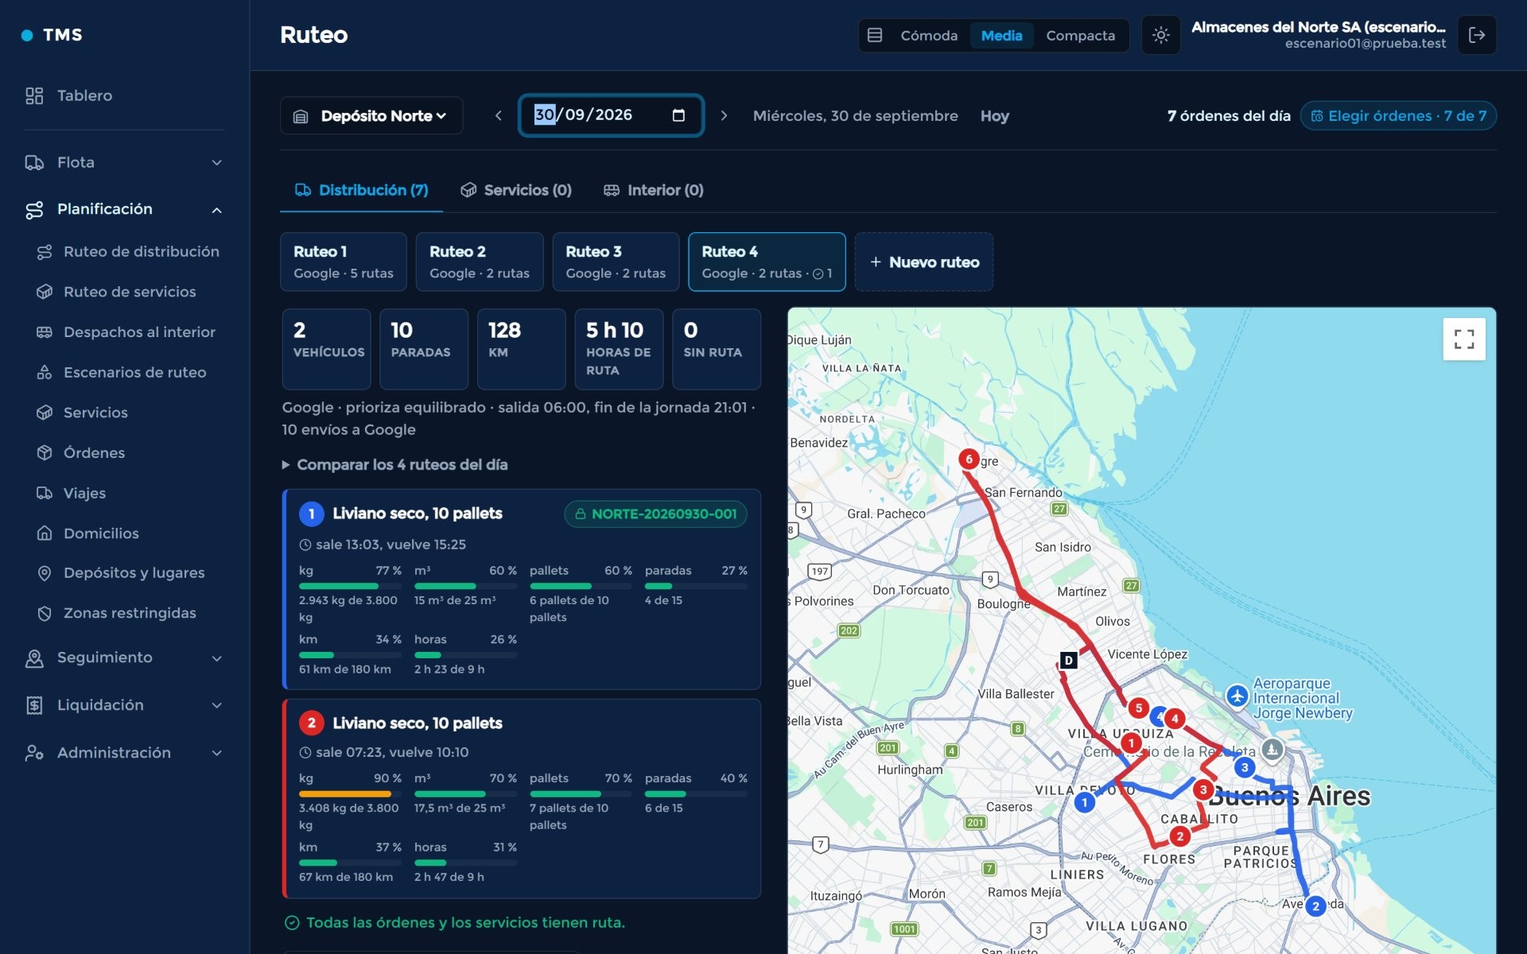Select the Ruteo 2 card
The height and width of the screenshot is (954, 1527).
pos(480,262)
